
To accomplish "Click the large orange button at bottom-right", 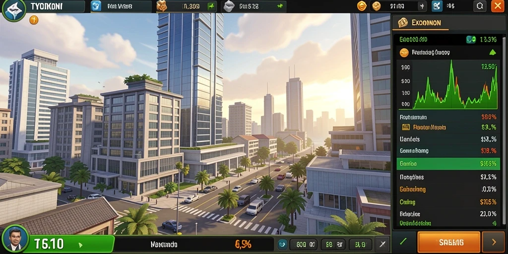I will point(448,242).
